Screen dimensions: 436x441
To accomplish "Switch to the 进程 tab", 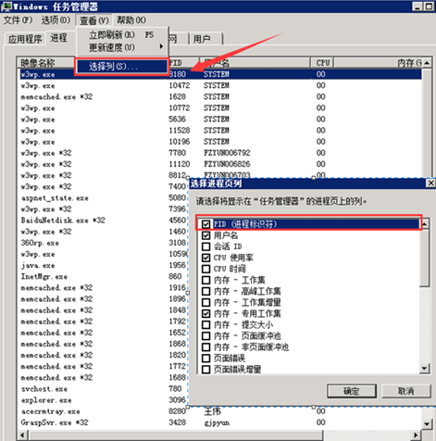I will [59, 38].
